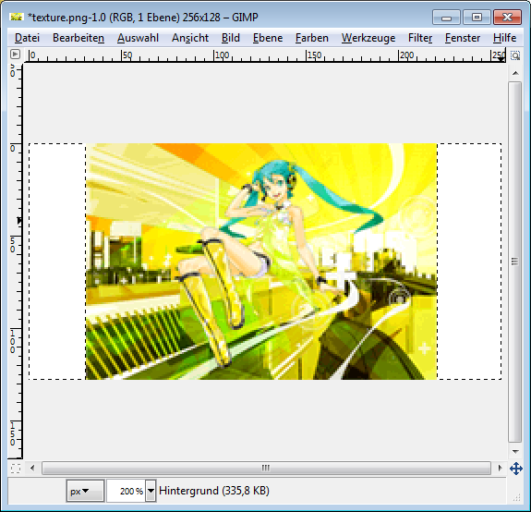The width and height of the screenshot is (531, 512).
Task: Open the zoom percentage dropdown arrow
Action: point(151,491)
